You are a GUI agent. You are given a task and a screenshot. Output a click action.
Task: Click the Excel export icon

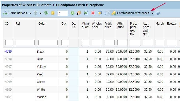tap(86, 13)
